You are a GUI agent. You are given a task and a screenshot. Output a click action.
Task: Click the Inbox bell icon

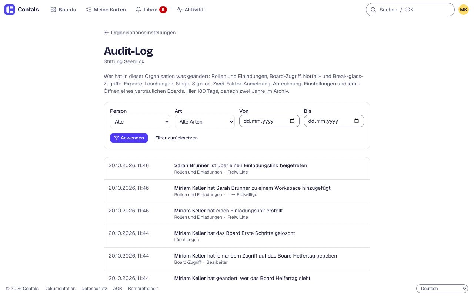click(x=138, y=10)
